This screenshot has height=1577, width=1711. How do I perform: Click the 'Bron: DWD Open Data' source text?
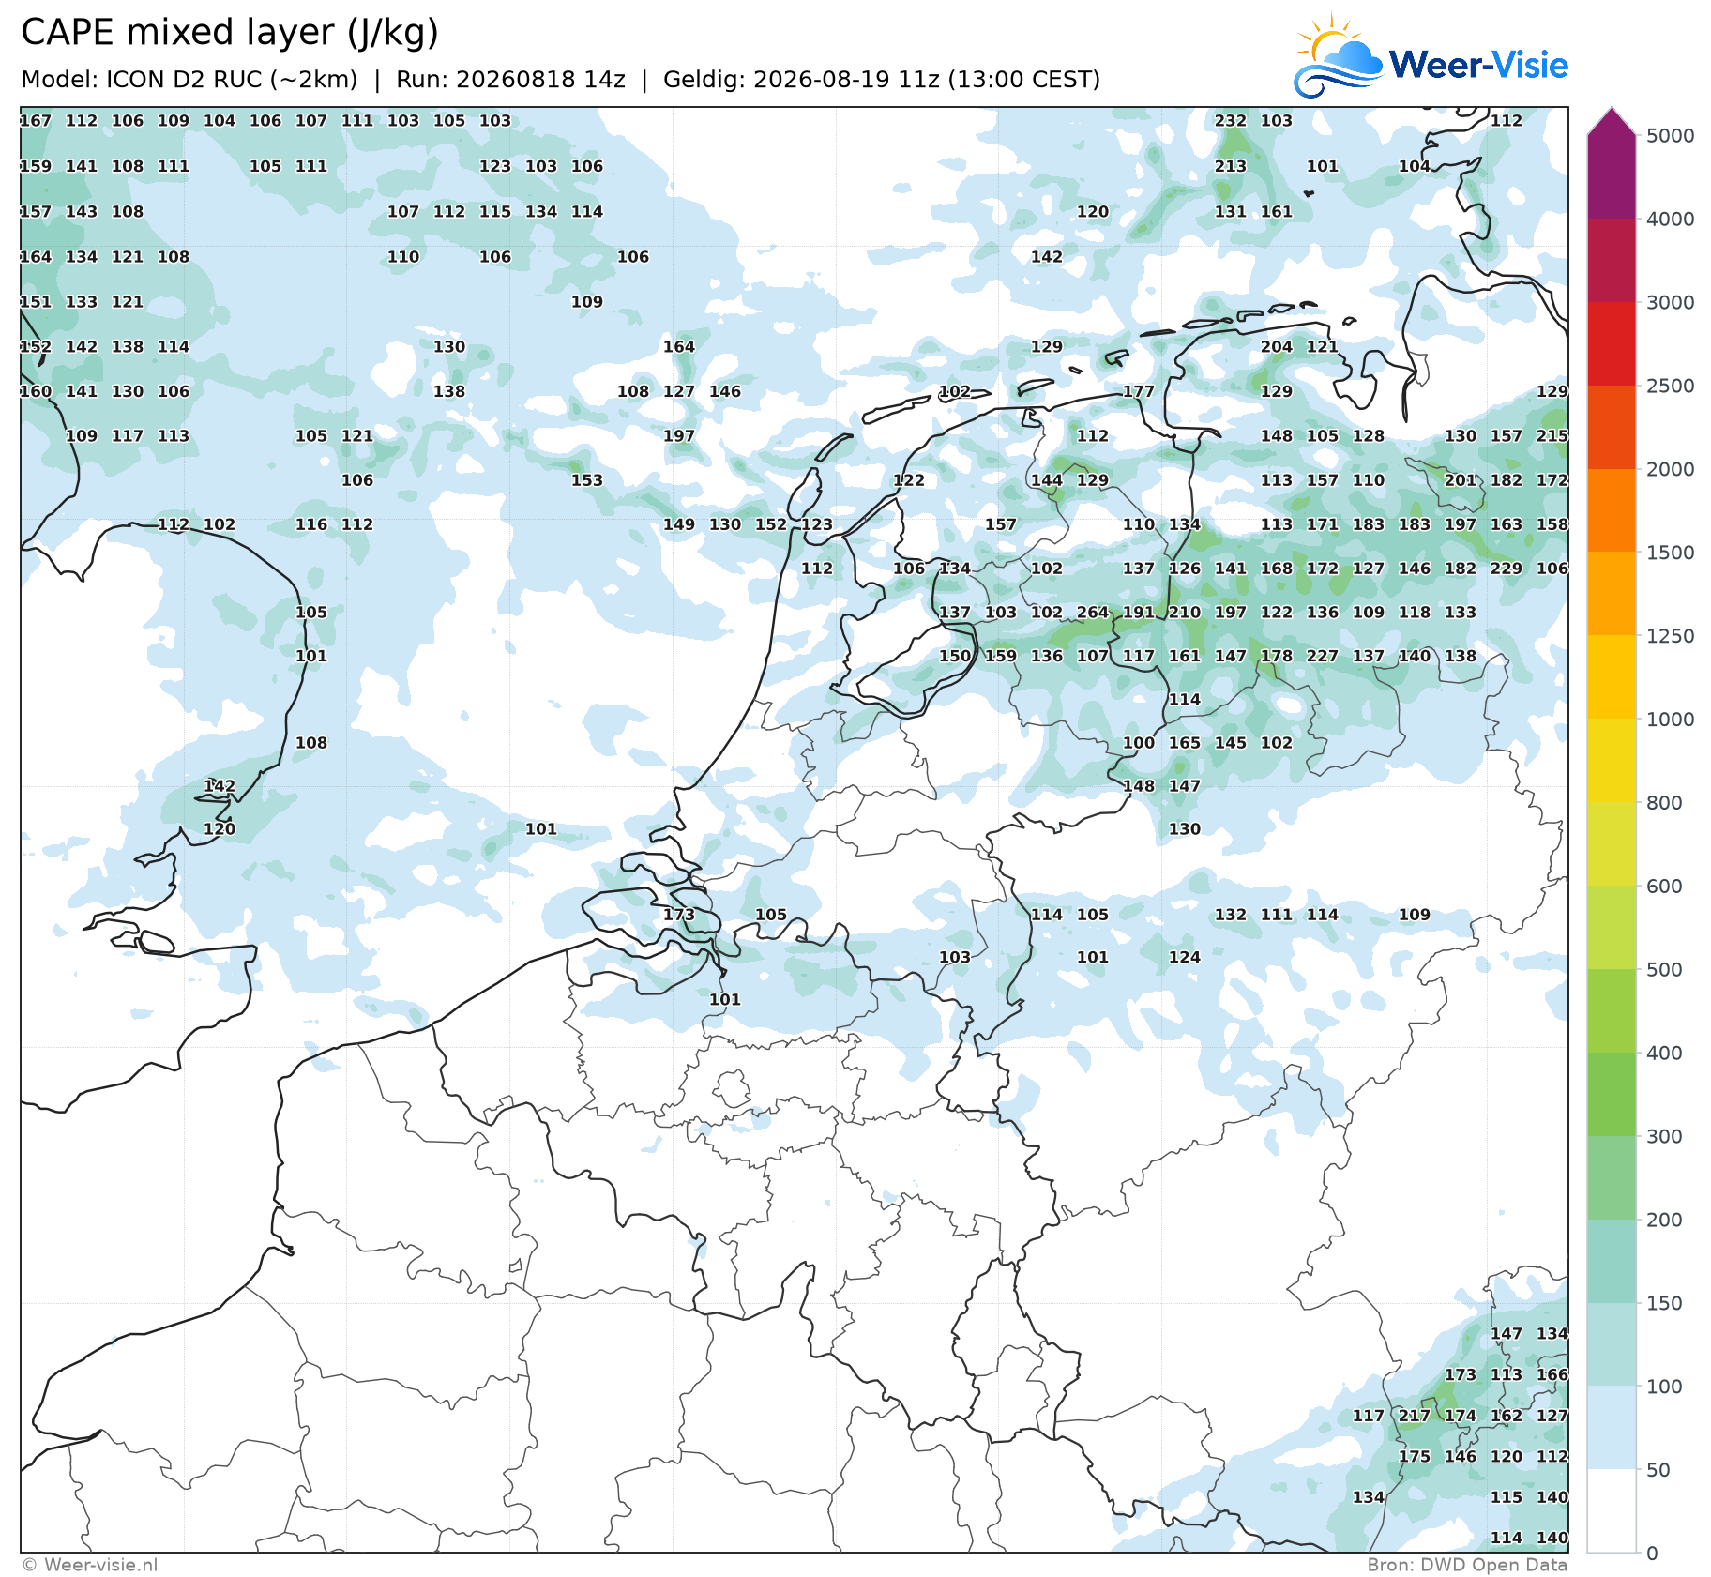pos(1467,1565)
